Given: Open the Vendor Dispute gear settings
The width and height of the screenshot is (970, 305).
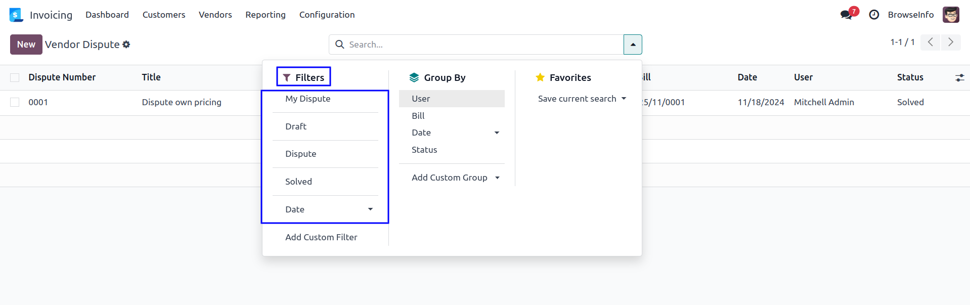Looking at the screenshot, I should 126,45.
